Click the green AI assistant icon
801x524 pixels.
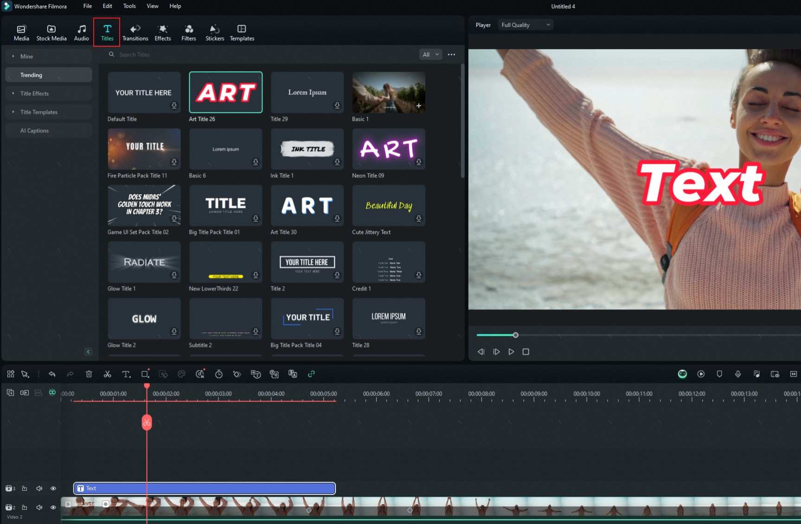click(x=682, y=374)
